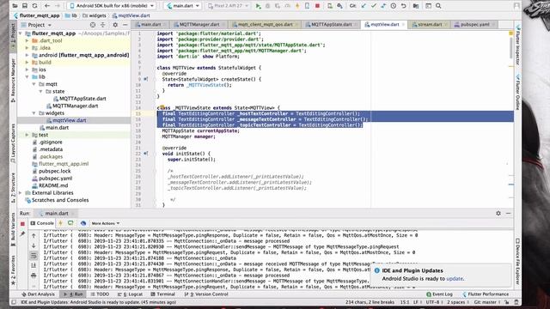This screenshot has width=550, height=309.
Task: Toggle the pin tab icon in Run panel
Action: coord(22,233)
